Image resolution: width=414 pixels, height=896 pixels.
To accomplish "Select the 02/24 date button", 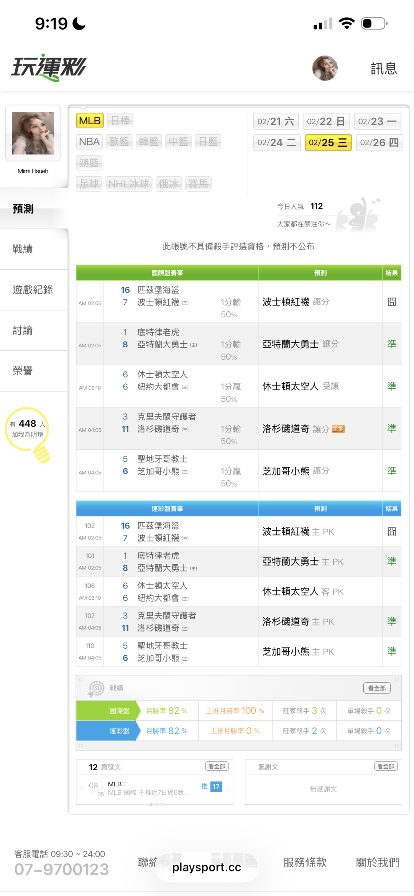I will point(277,143).
